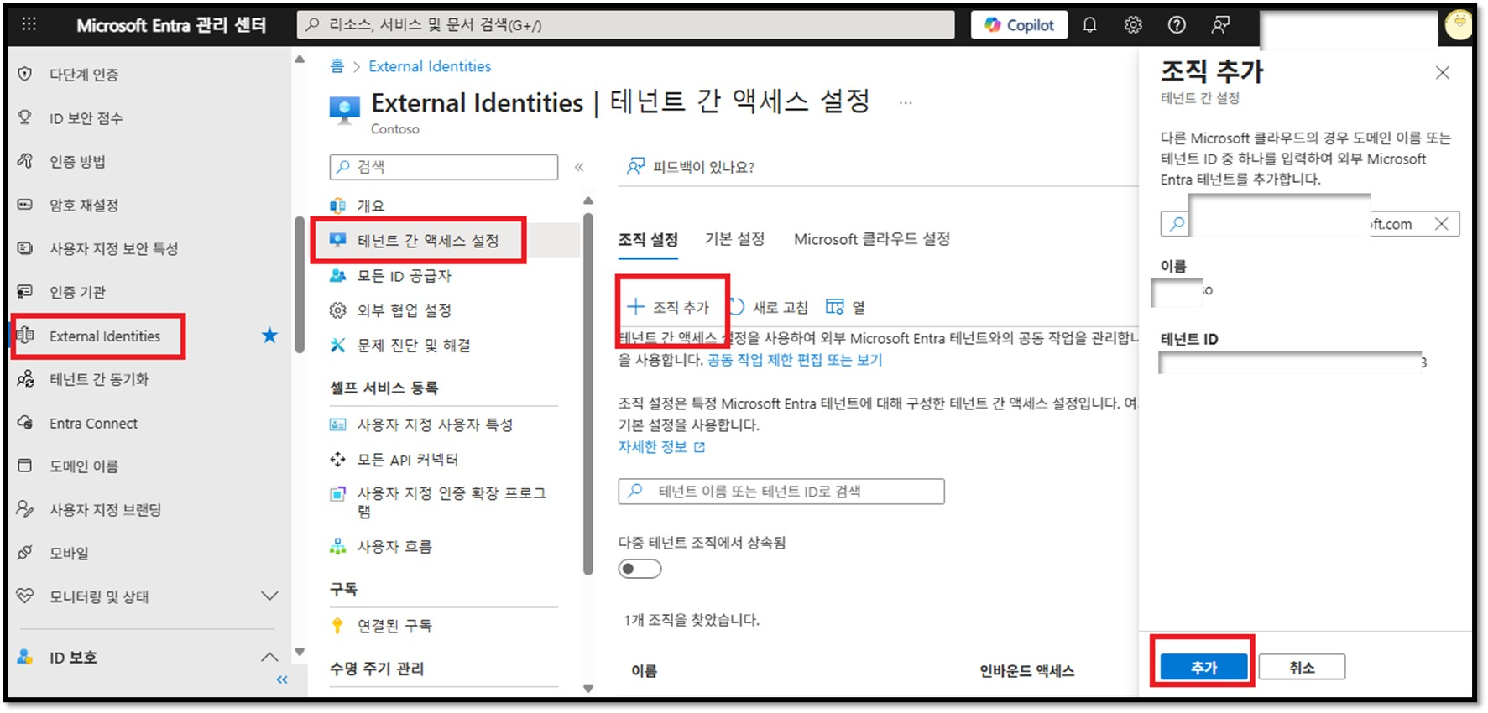Open 문제 진단 및 해결

click(x=414, y=346)
